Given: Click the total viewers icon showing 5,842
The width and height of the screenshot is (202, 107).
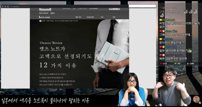Looking at the screenshot, I should (188, 64).
